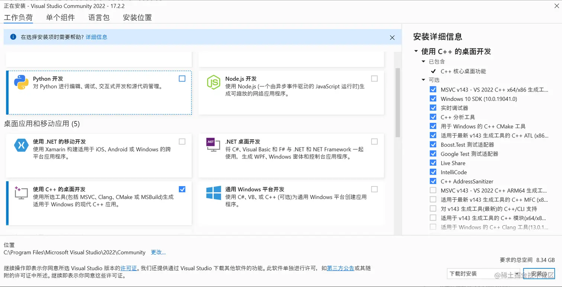
Task: Uncheck 用于 Windows 的 C++ CMake 工具
Action: [x=433, y=126]
